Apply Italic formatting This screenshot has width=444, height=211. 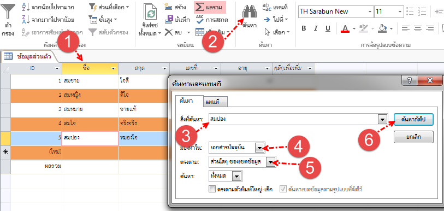pyautogui.click(x=316, y=28)
